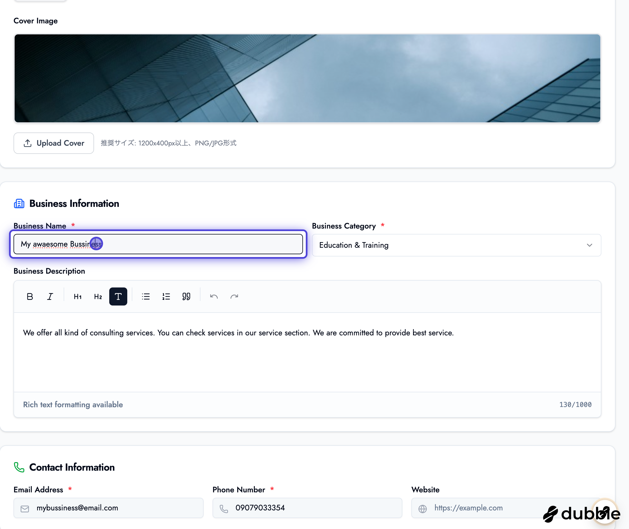
Task: Insert a numbered list in the description
Action: pyautogui.click(x=166, y=296)
